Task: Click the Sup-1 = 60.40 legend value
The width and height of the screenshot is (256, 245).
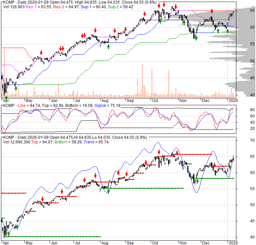Action: click(94, 7)
